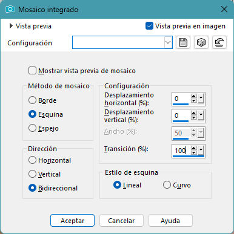Increase Desplazamiento horizontal with up arrow

click(193, 96)
